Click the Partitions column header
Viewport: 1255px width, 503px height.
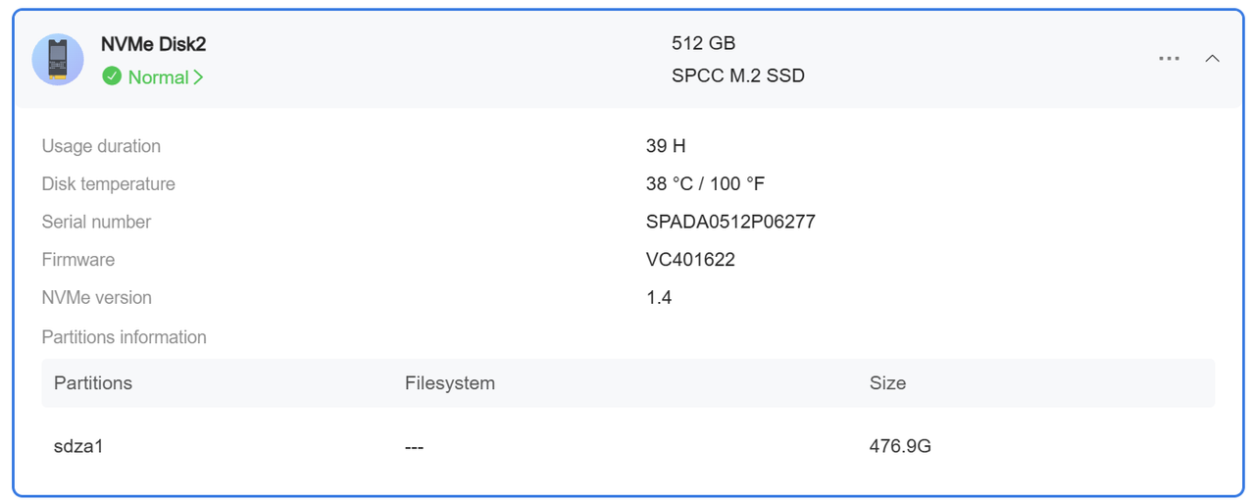pos(93,383)
